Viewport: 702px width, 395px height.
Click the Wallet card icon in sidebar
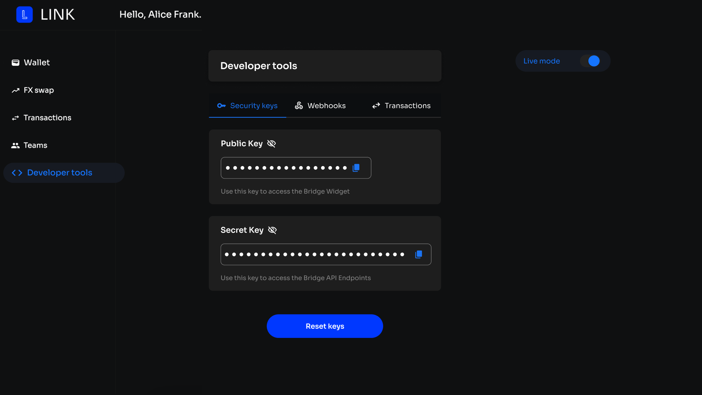(x=15, y=63)
